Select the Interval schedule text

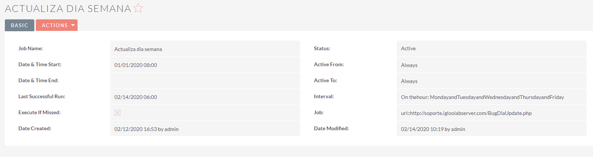pyautogui.click(x=482, y=97)
